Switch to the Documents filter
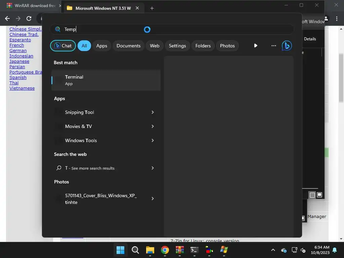The image size is (344, 258). tap(128, 46)
